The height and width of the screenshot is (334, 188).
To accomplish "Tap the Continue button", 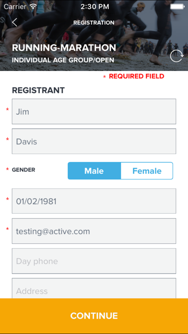I will click(x=94, y=316).
